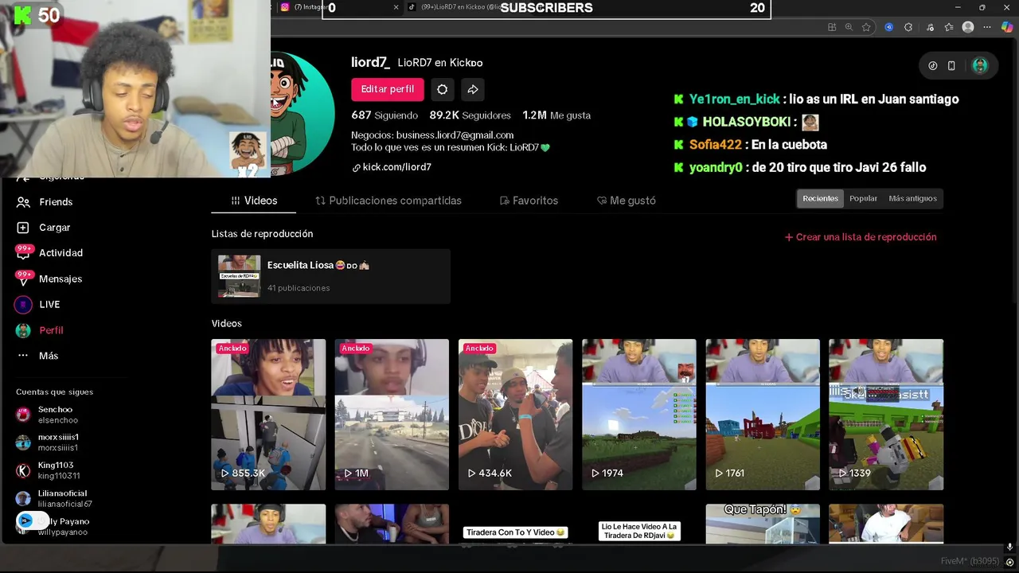Click Sofia422 chat username
The width and height of the screenshot is (1019, 573).
715,145
